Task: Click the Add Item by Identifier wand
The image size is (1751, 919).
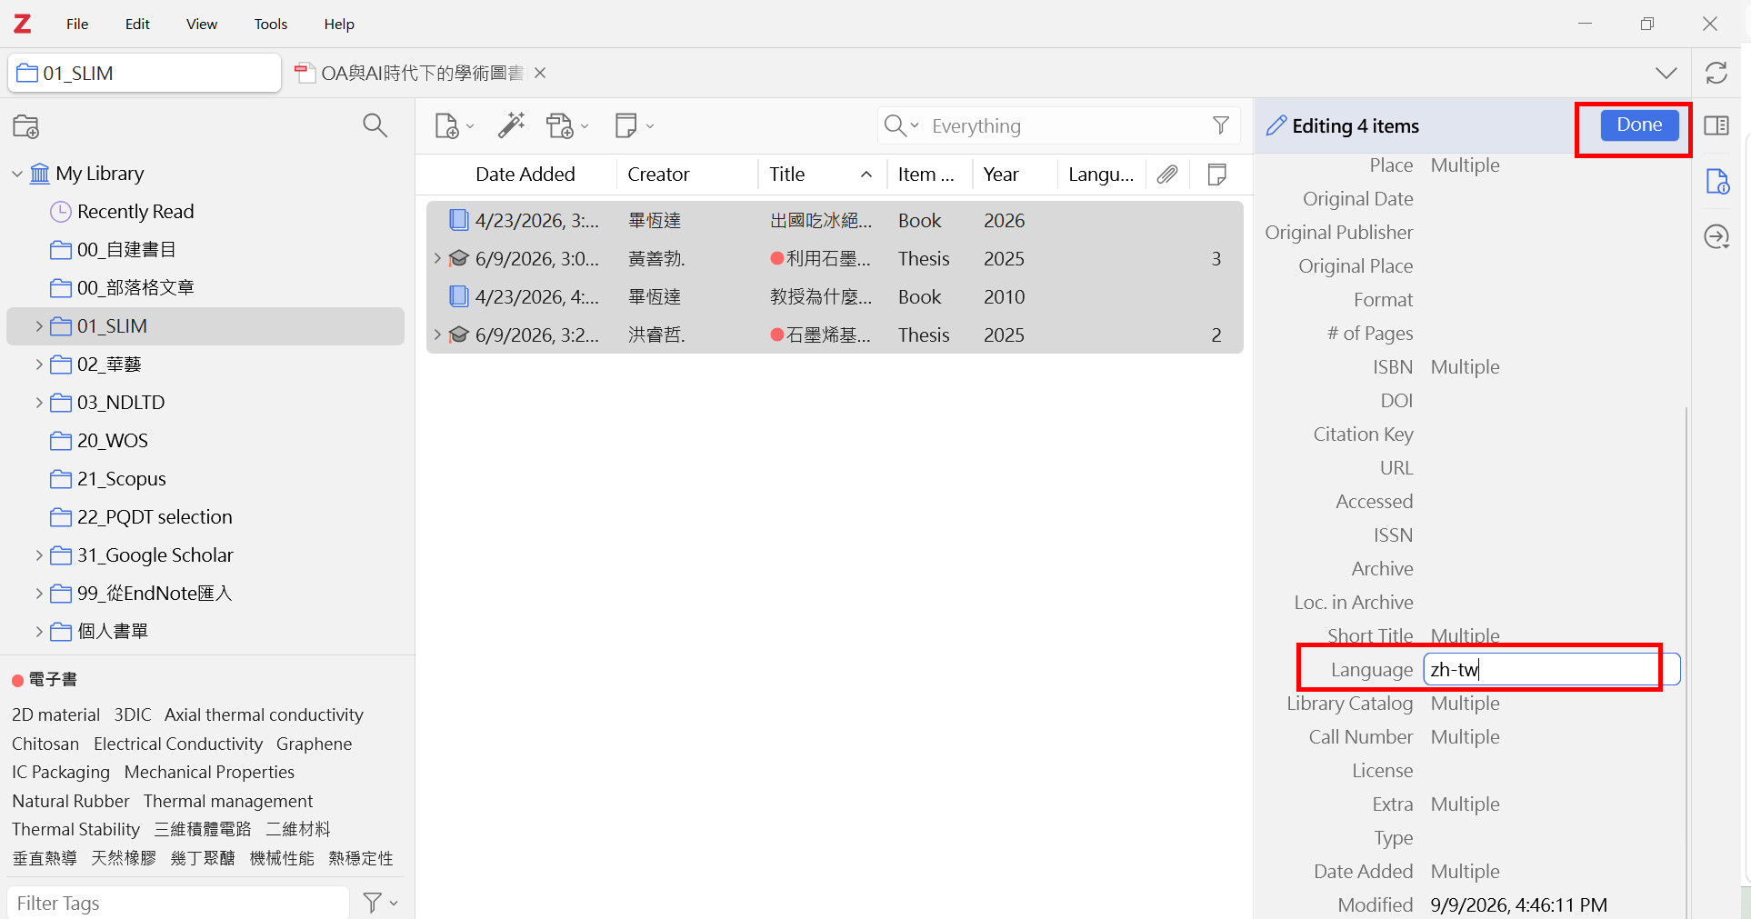Action: pyautogui.click(x=511, y=125)
